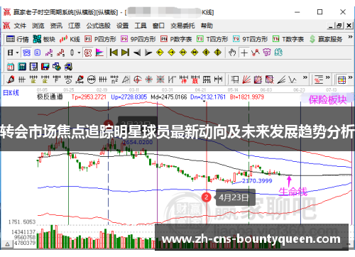Click the black left arrow
The height and width of the screenshot is (257, 355).
click(x=137, y=53)
